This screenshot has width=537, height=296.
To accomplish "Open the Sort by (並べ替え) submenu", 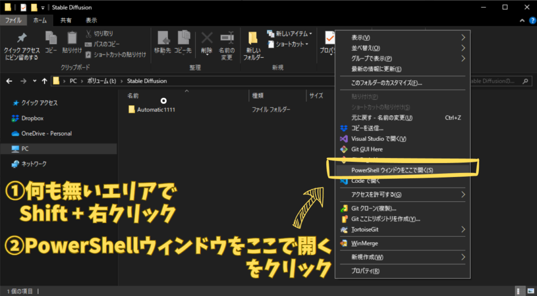I will point(402,48).
